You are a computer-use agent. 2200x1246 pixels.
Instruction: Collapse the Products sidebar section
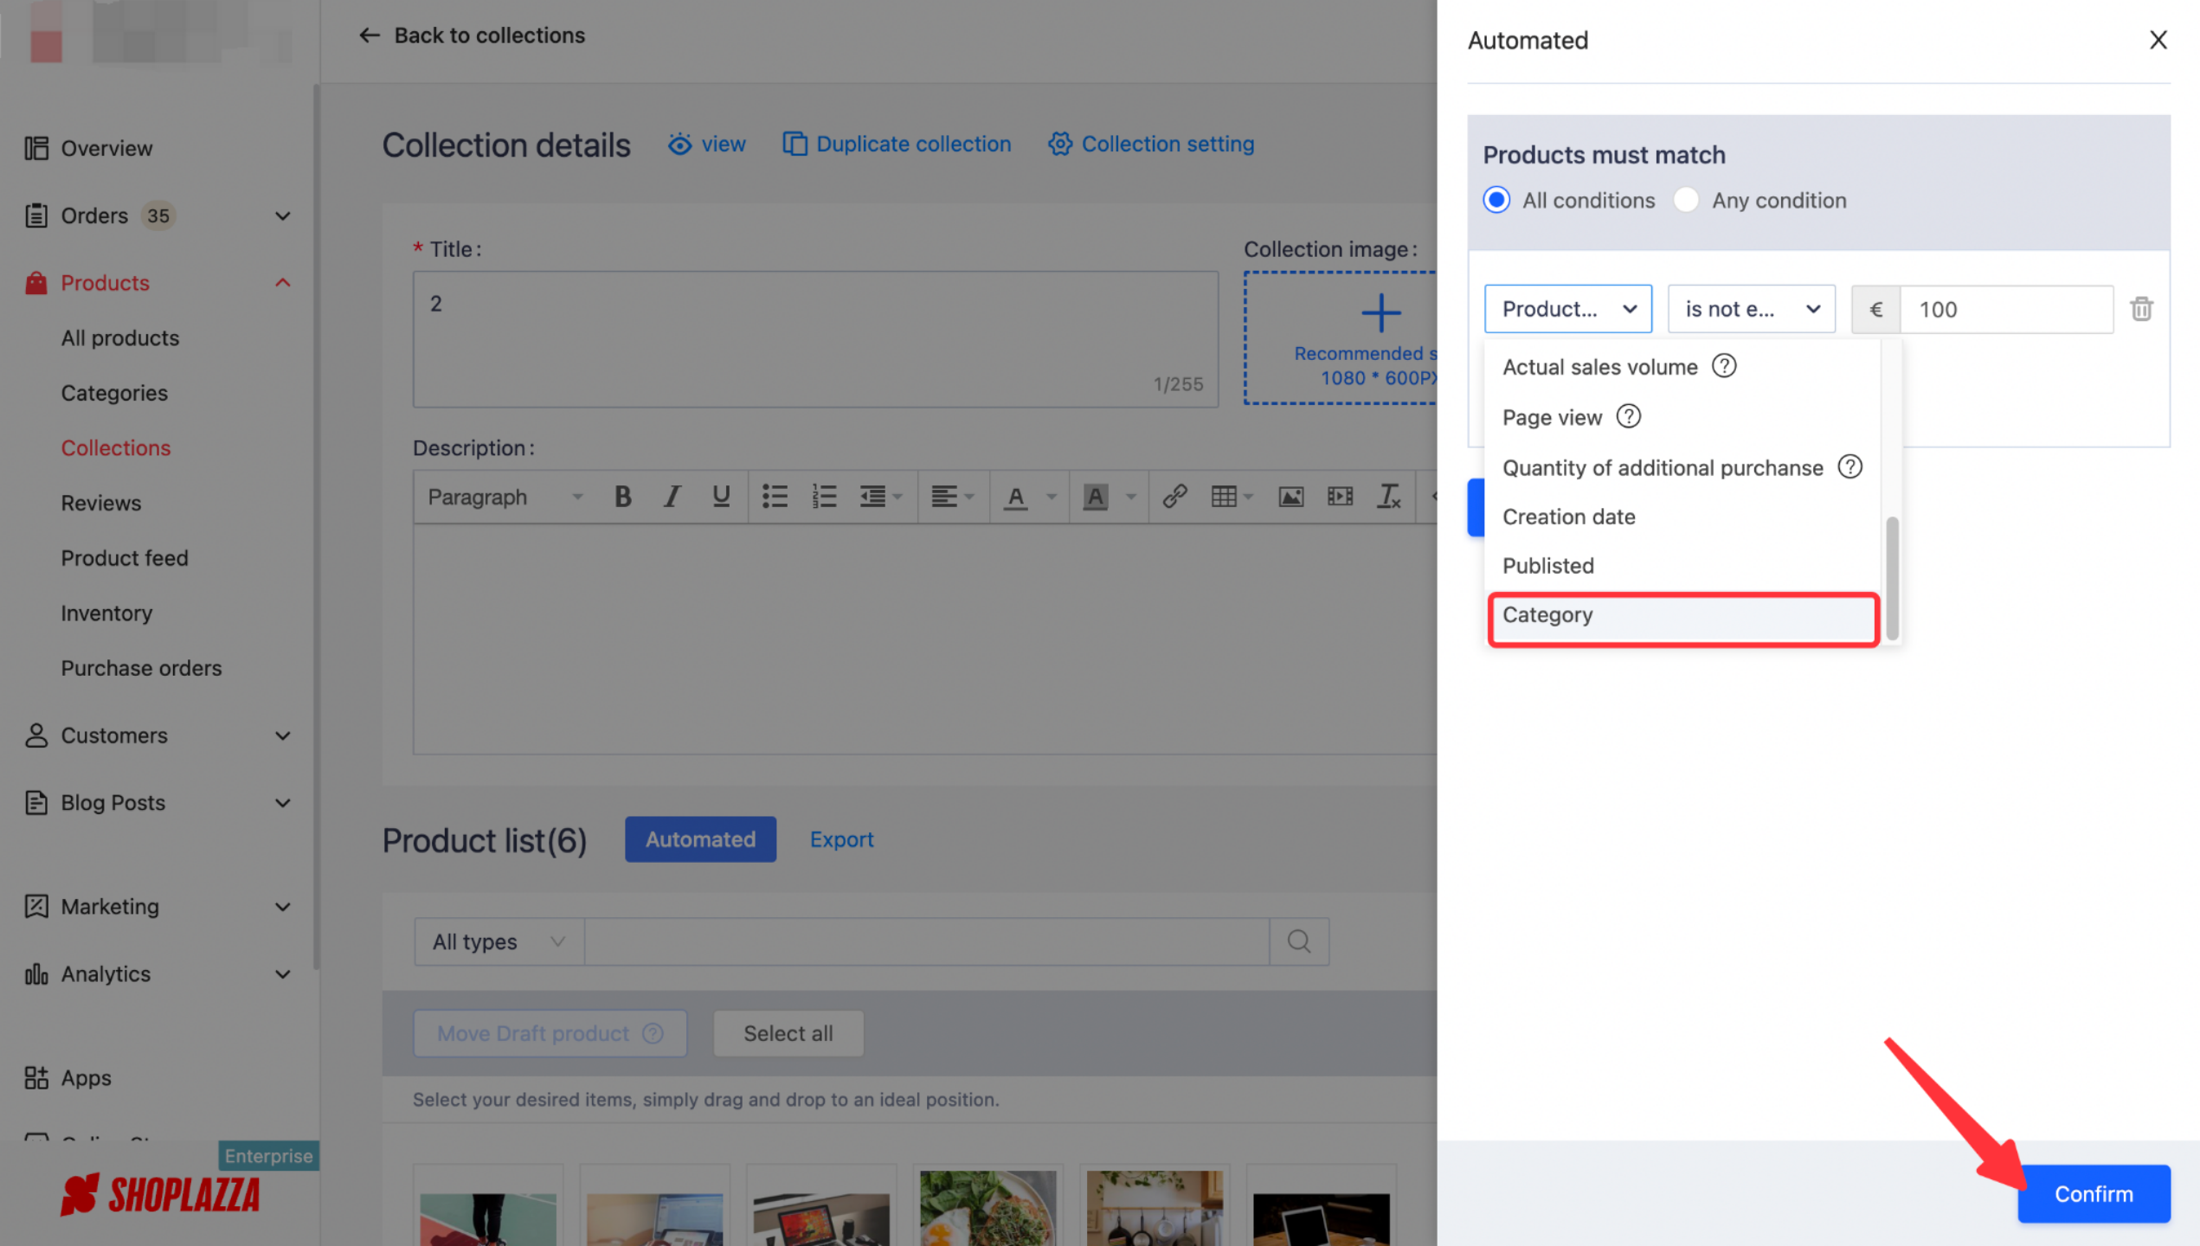tap(282, 283)
